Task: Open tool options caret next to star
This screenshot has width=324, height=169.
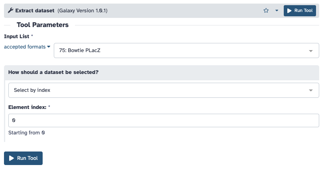Action: point(277,11)
